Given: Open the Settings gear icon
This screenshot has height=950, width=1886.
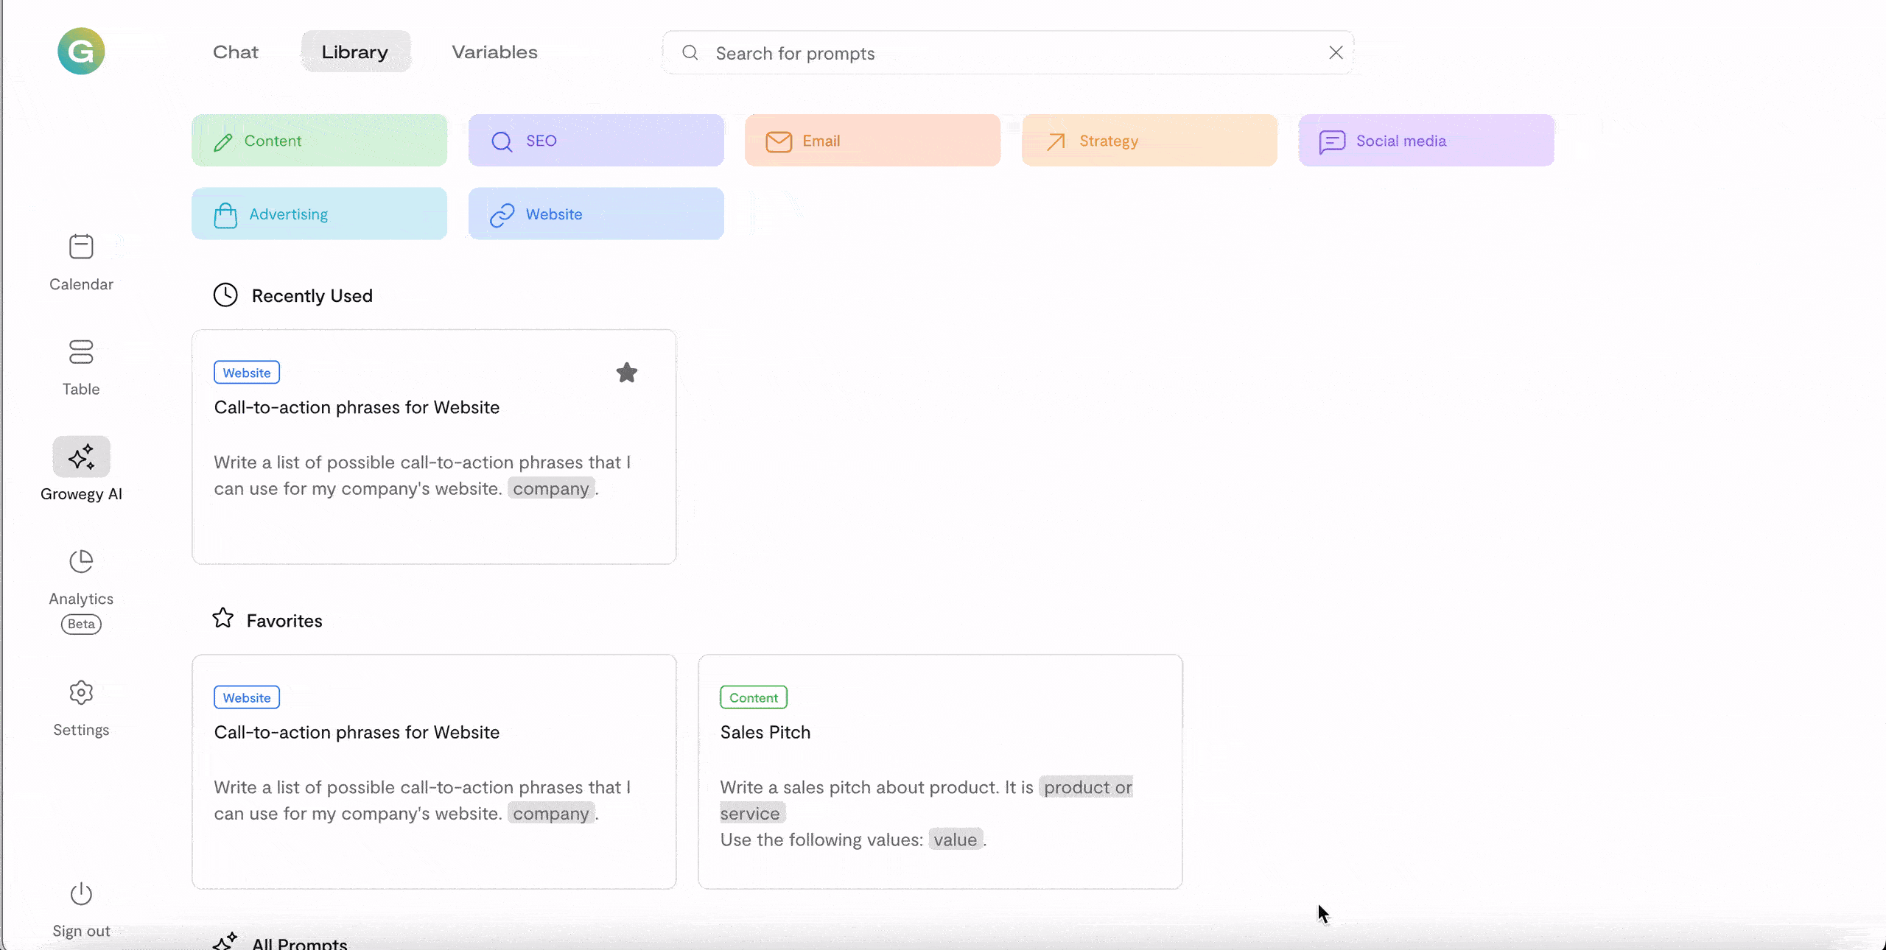Looking at the screenshot, I should coord(81,693).
